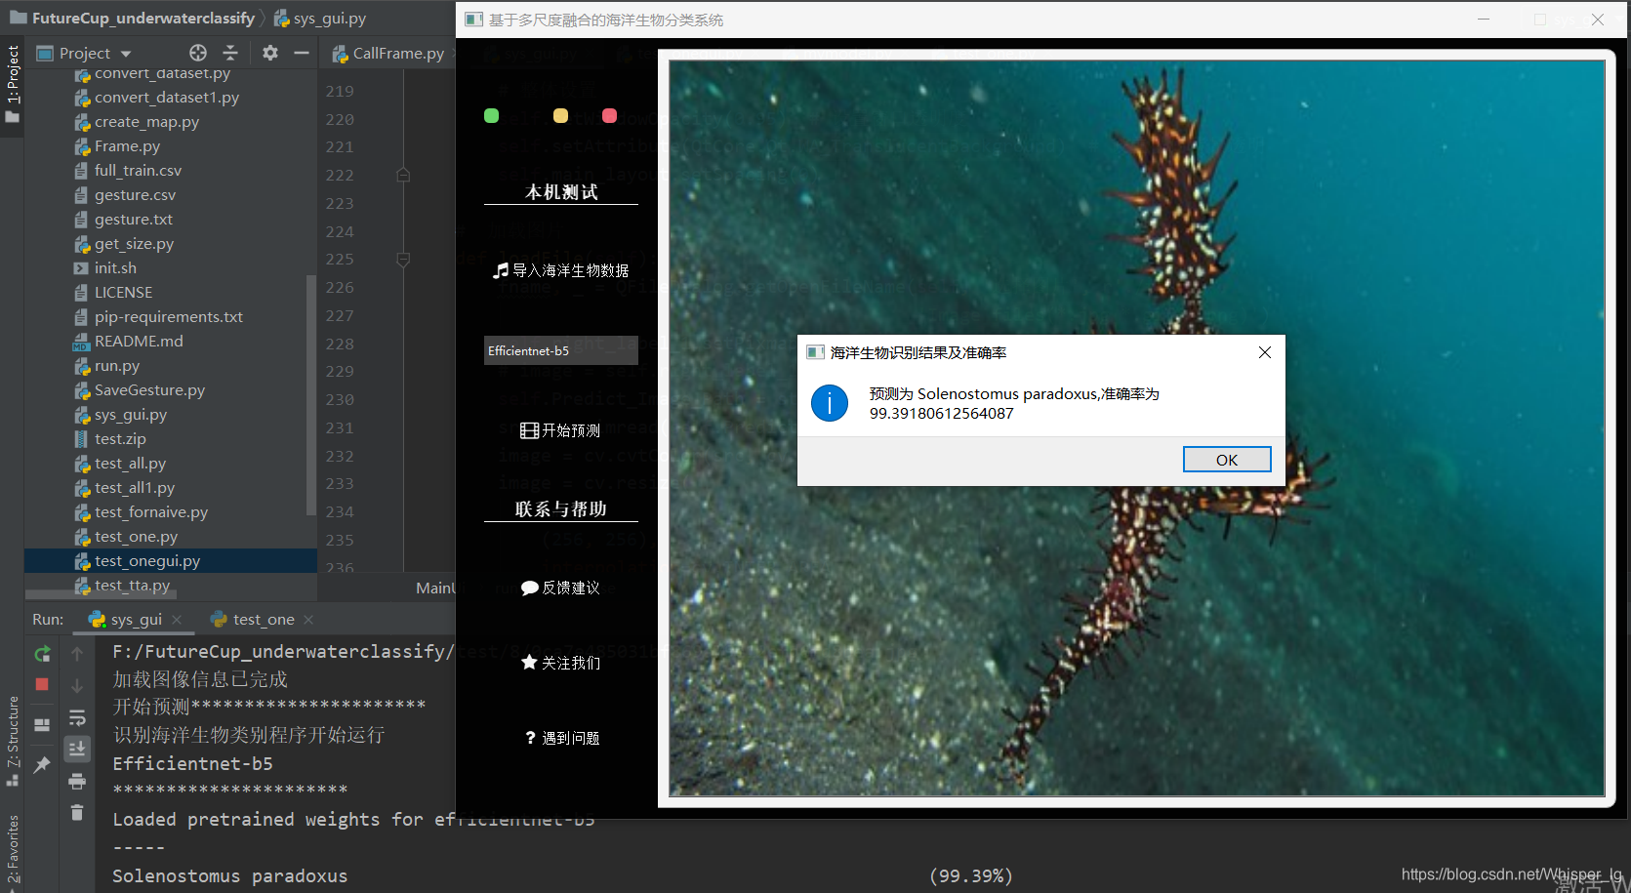
Task: Select LICENSE file in project tree
Action: coord(123,293)
